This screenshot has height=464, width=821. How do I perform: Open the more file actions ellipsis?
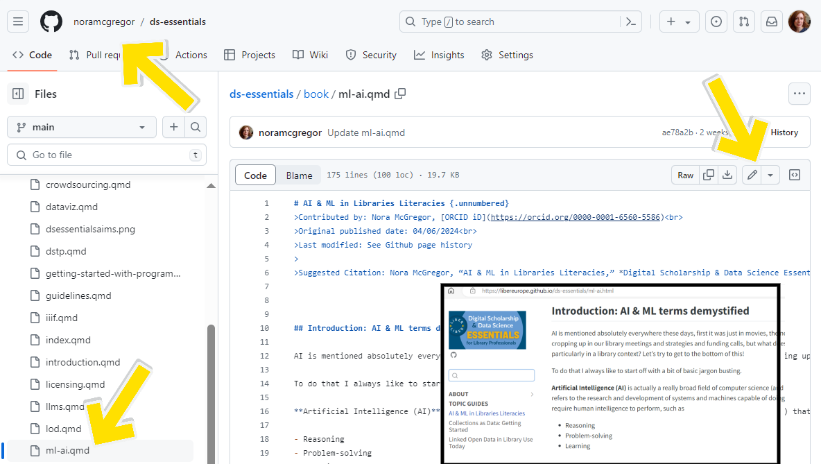click(799, 94)
